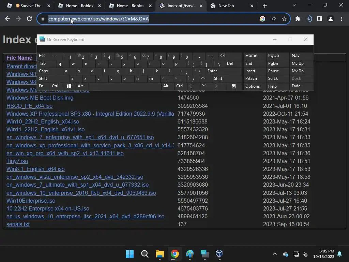Switch to the first Home - Roblox tab
Image resolution: width=349 pixels, height=262 pixels.
(x=79, y=6)
